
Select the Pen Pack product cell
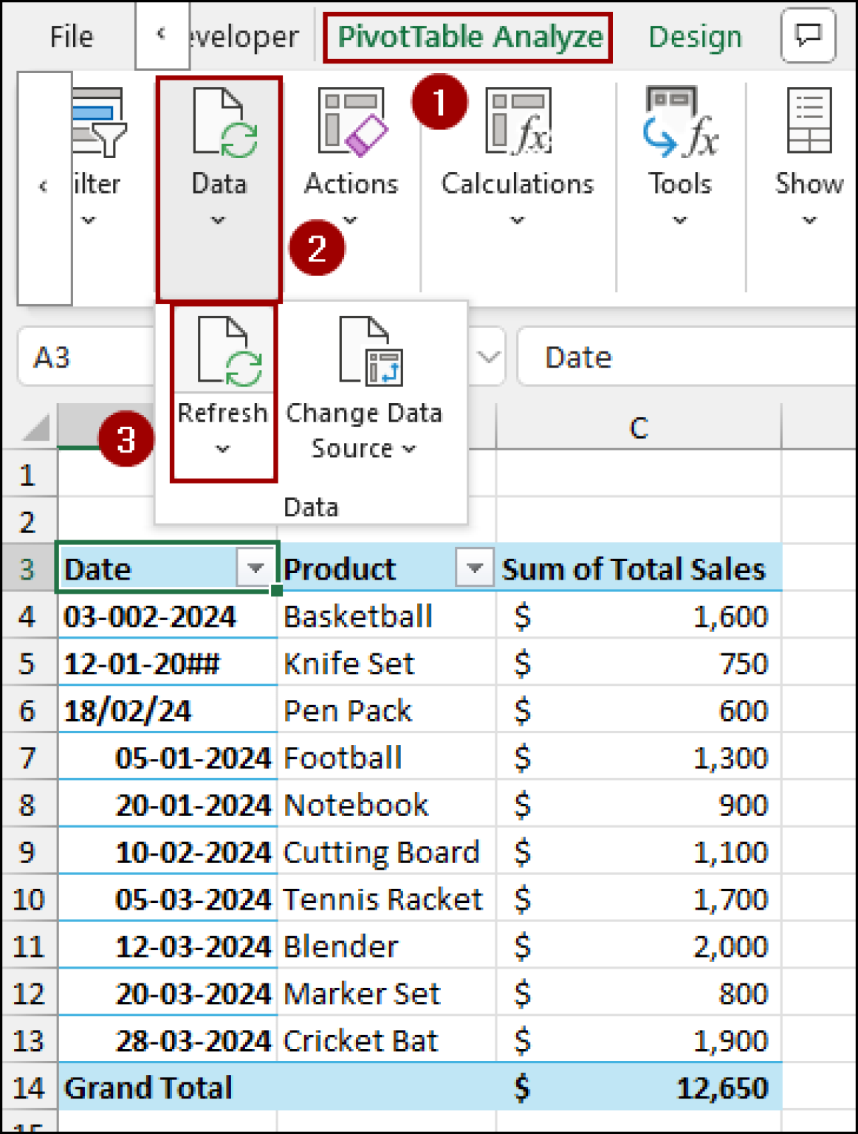387,711
